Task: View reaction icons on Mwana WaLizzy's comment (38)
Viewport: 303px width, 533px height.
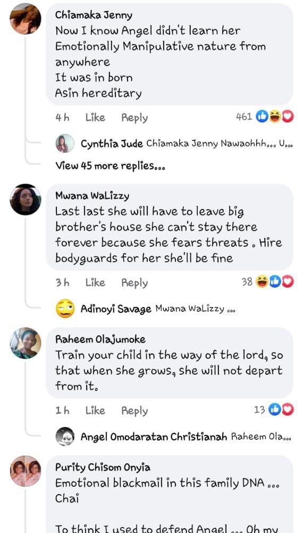Action: 268,282
